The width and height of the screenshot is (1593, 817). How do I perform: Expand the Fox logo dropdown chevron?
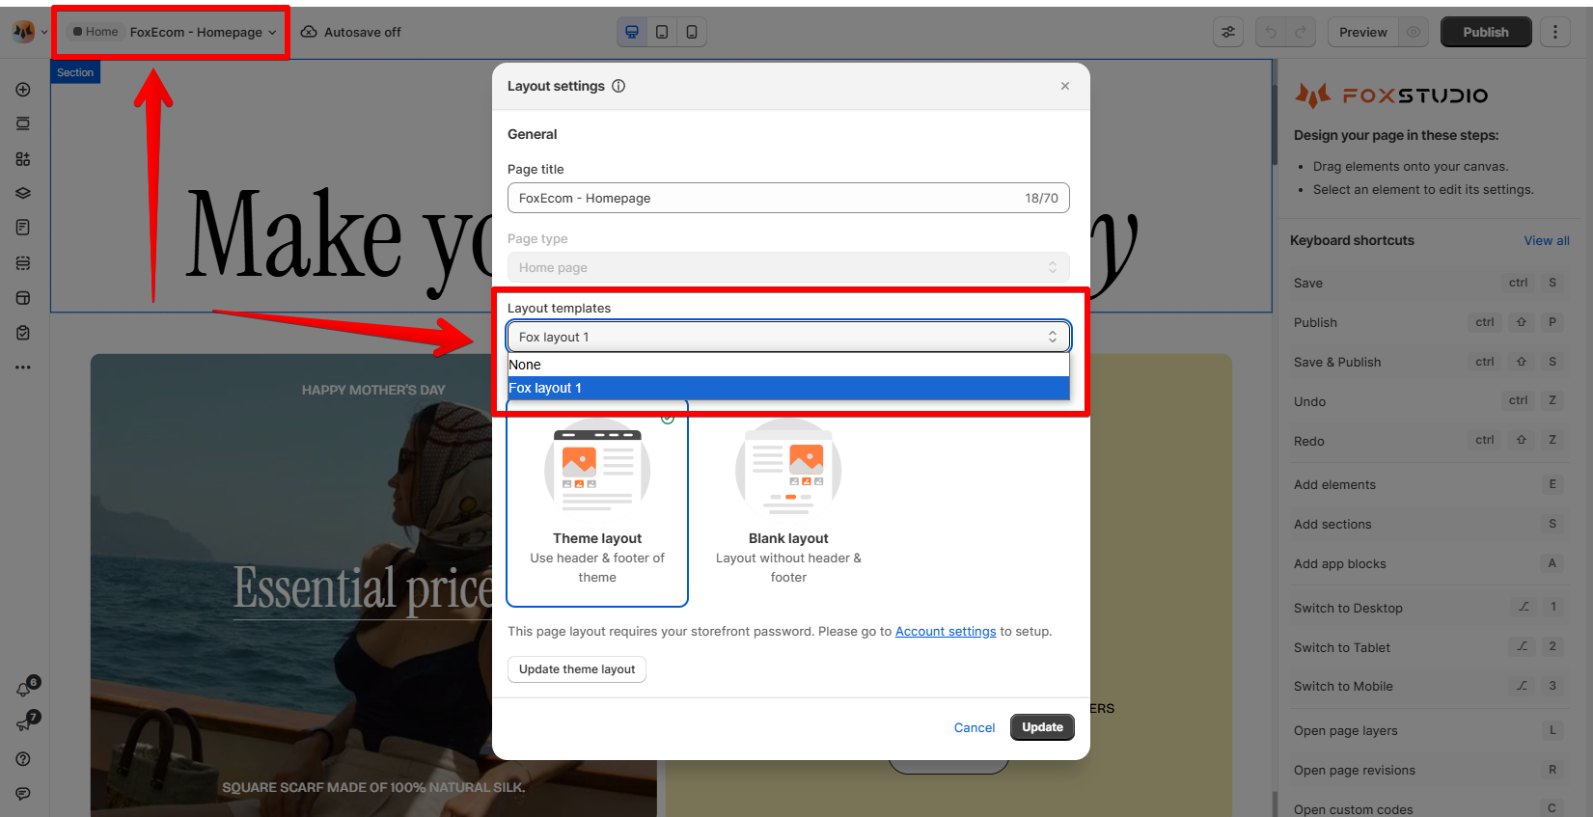point(44,32)
